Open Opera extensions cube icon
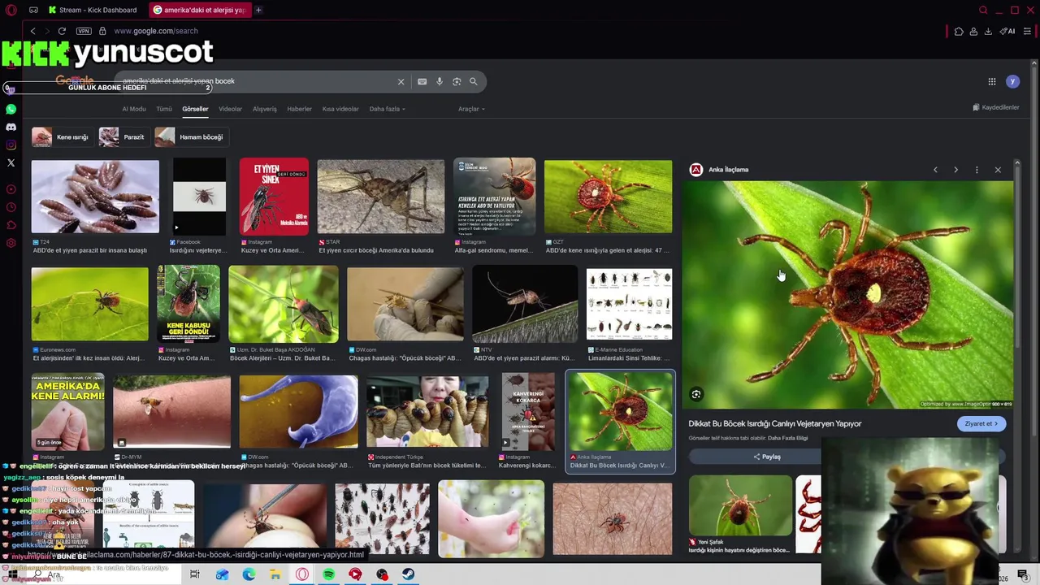Image resolution: width=1040 pixels, height=585 pixels. (x=959, y=31)
